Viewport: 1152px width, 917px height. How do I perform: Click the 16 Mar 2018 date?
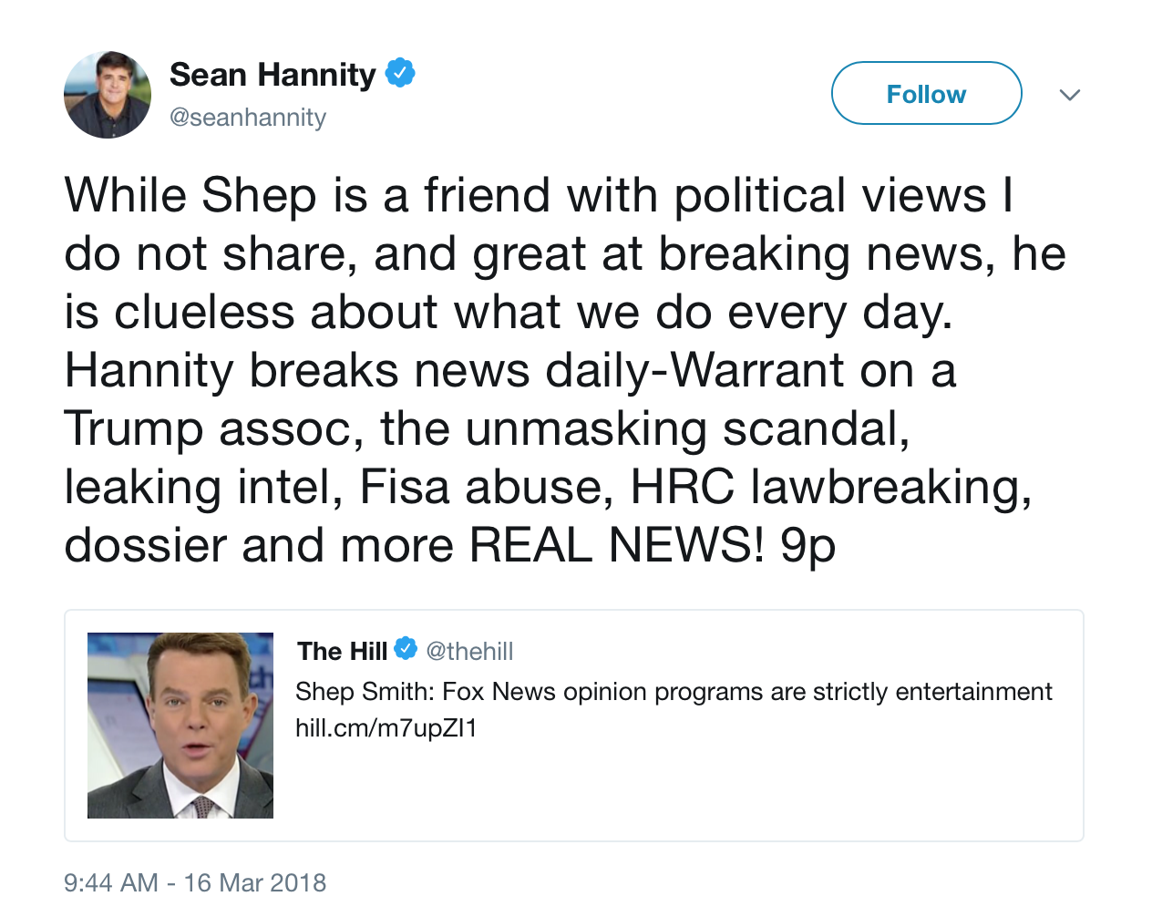(255, 882)
